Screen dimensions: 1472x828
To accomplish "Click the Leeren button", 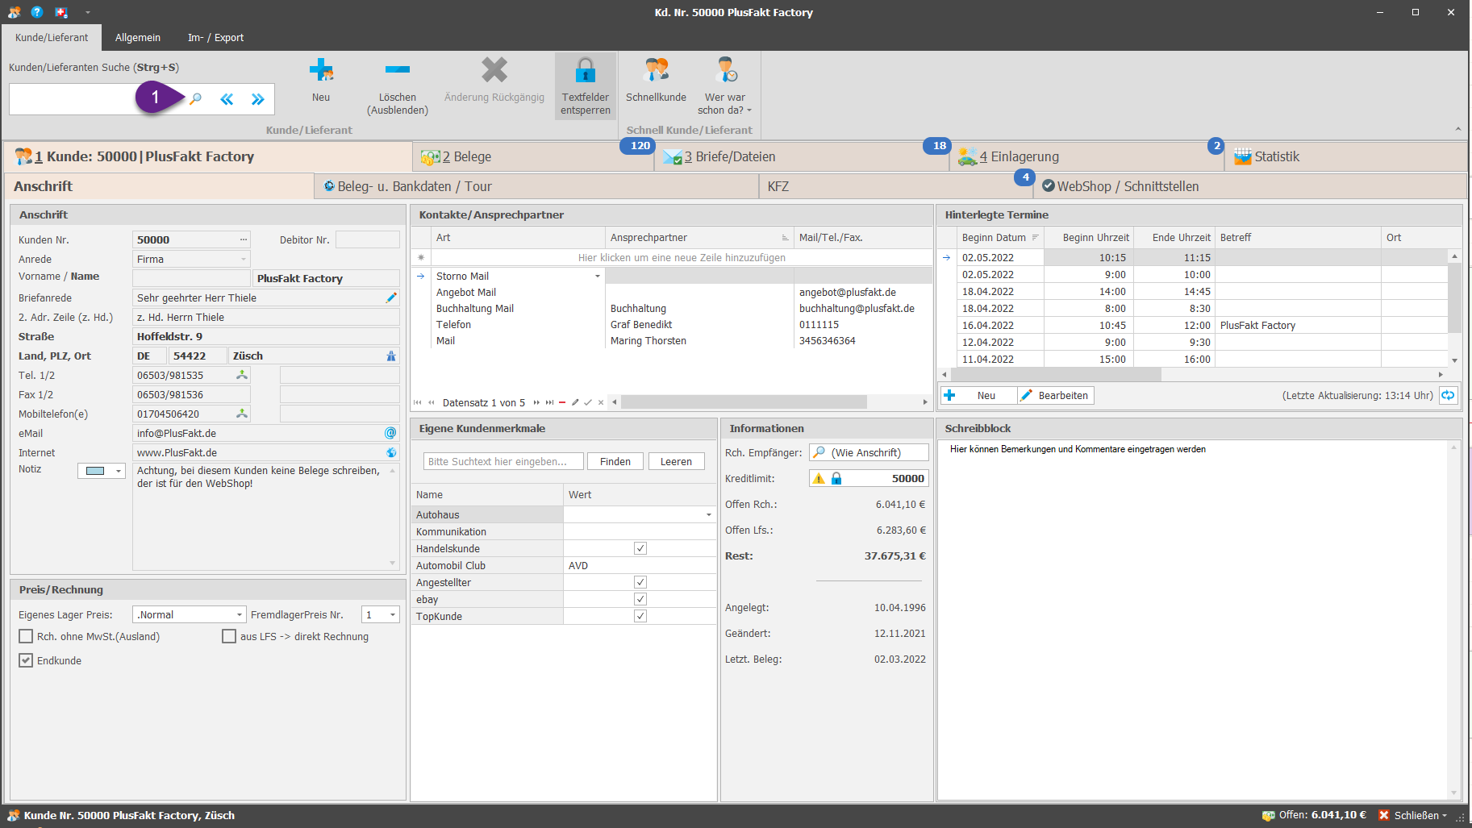I will click(676, 461).
